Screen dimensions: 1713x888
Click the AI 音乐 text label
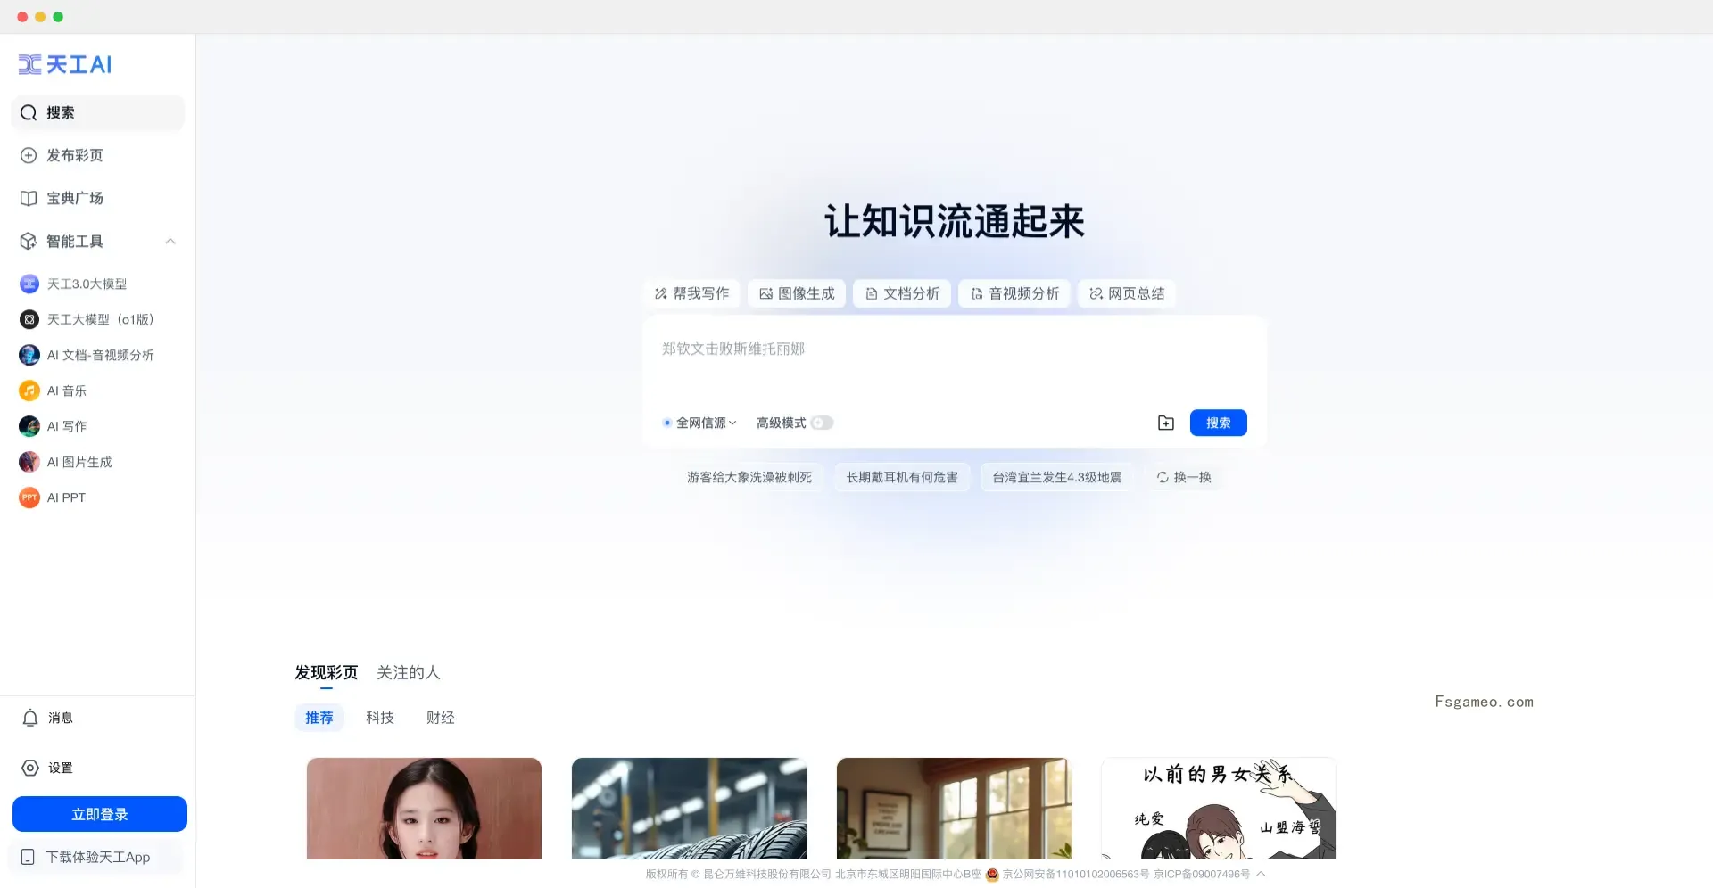67,391
